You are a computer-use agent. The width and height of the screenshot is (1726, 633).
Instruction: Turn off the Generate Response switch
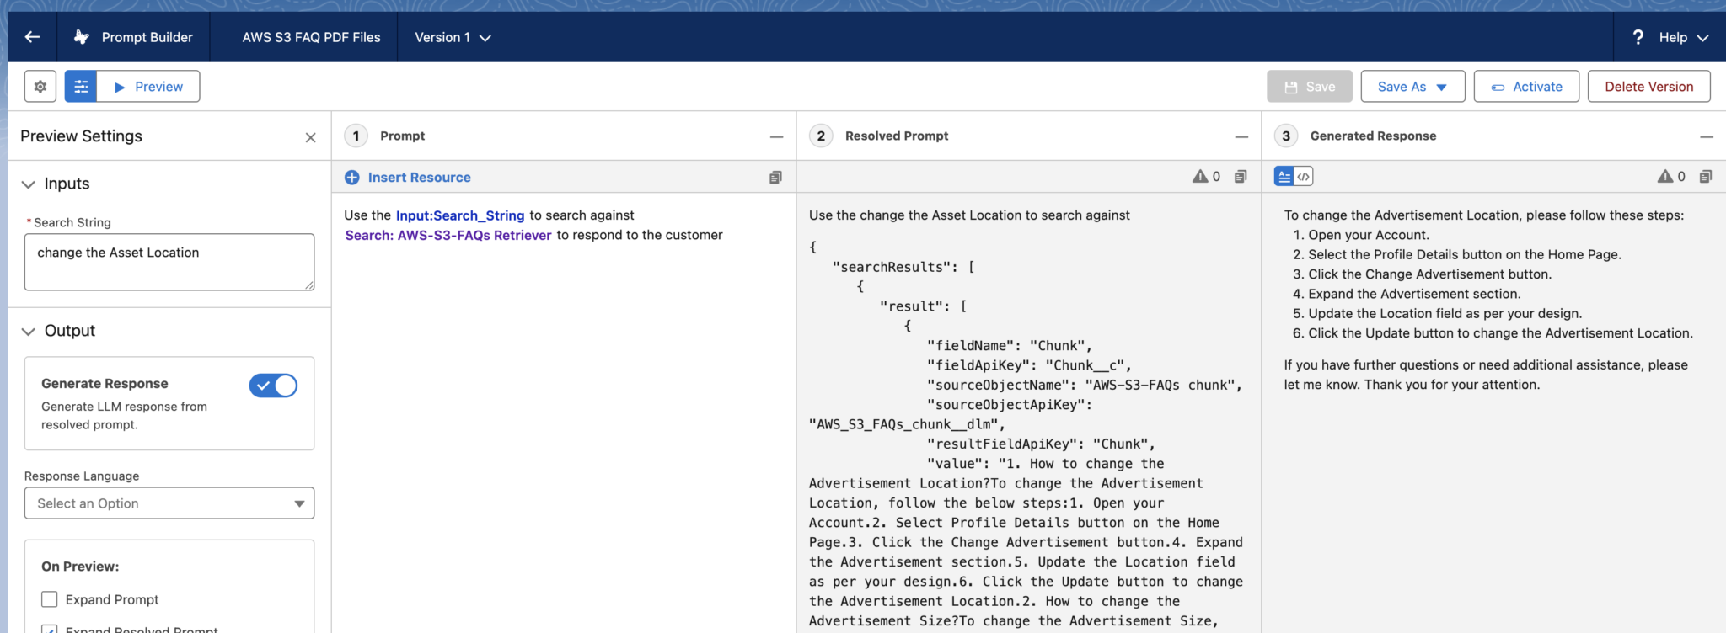point(273,386)
